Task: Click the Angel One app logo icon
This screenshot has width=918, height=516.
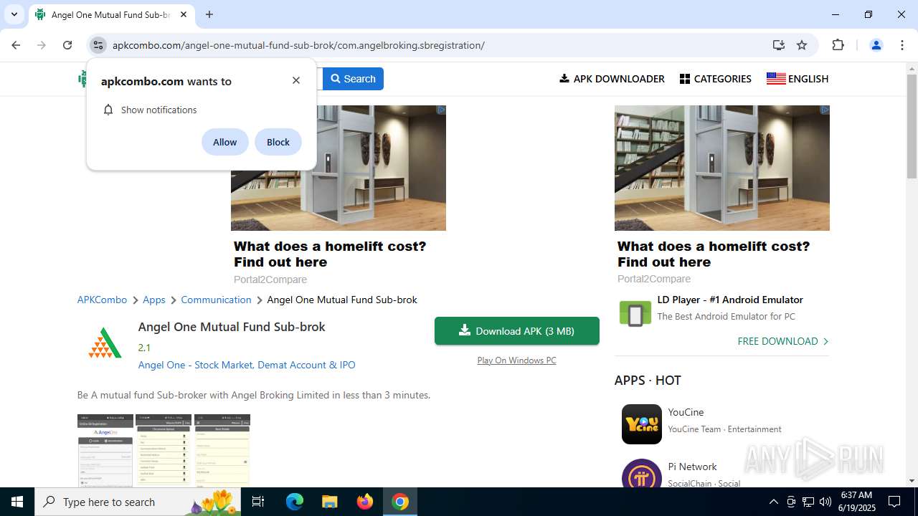Action: coord(105,343)
